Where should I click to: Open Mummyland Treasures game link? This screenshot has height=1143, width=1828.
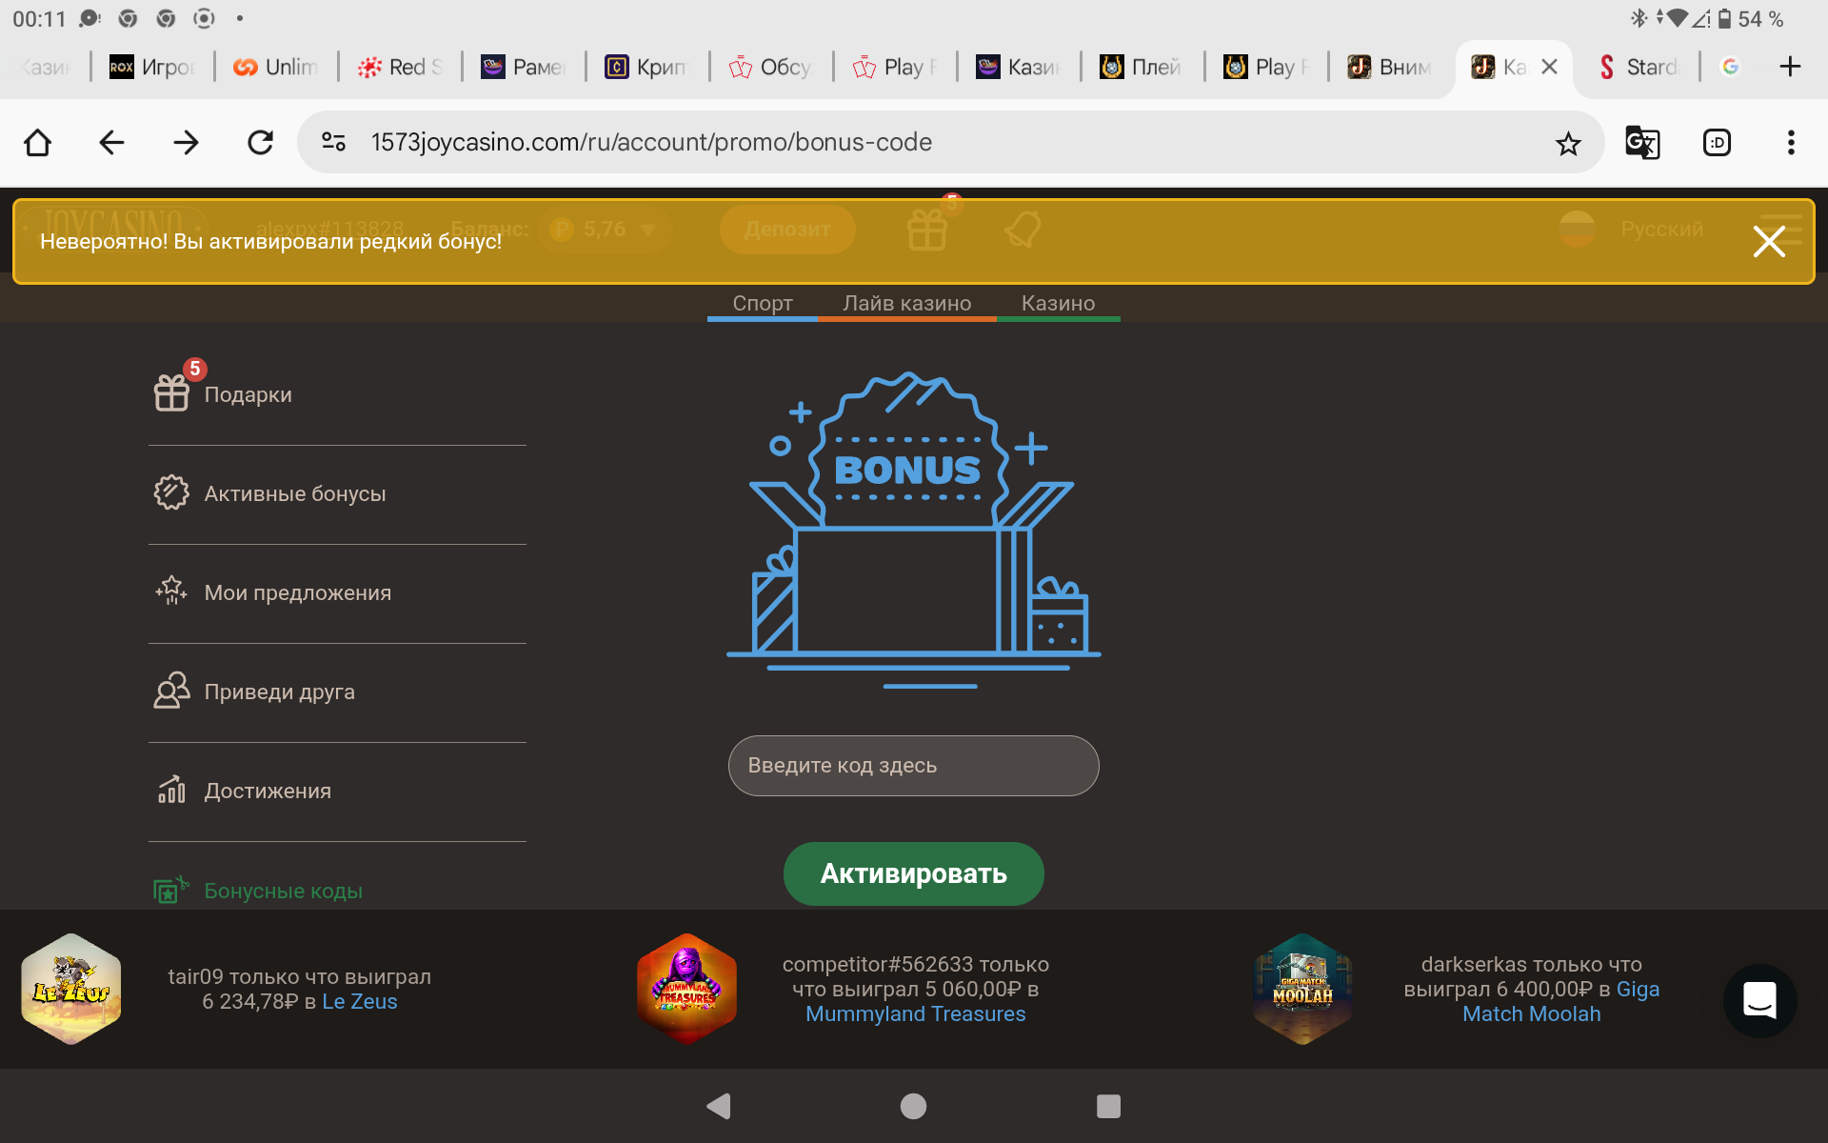pos(915,1014)
